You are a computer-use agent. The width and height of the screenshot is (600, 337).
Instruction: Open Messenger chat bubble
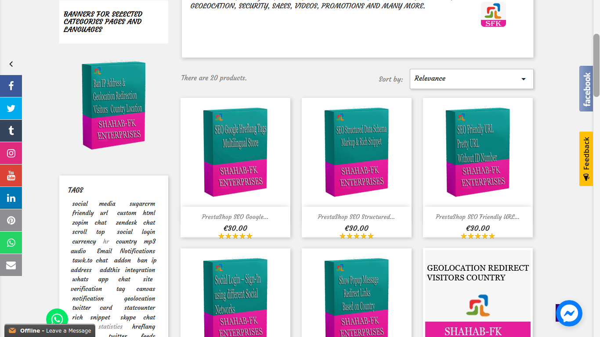tap(569, 313)
